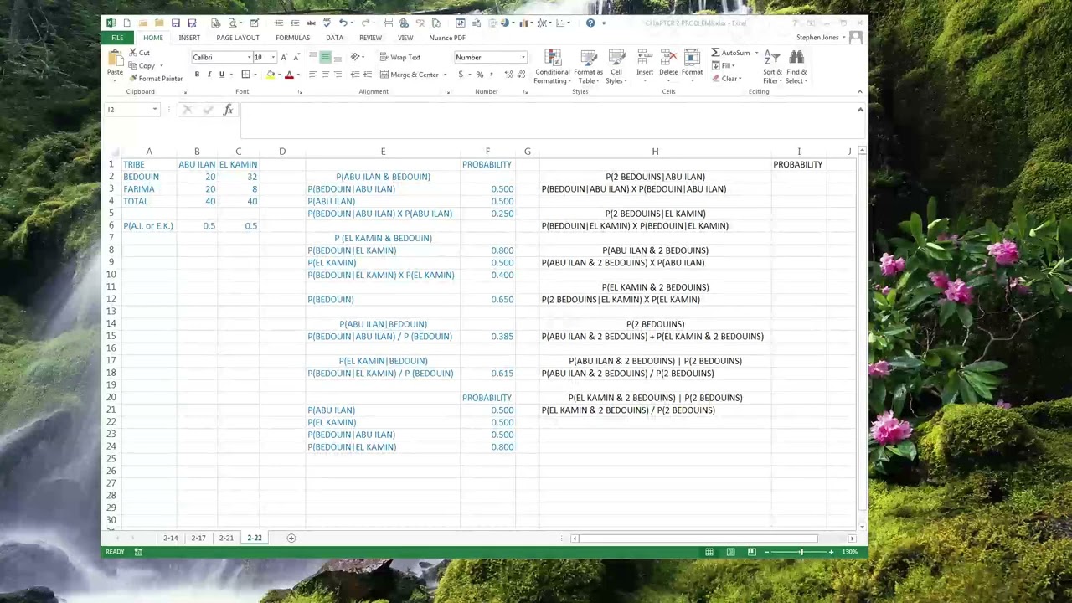Click Fill Color yellow swatch
The height and width of the screenshot is (603, 1072).
270,75
